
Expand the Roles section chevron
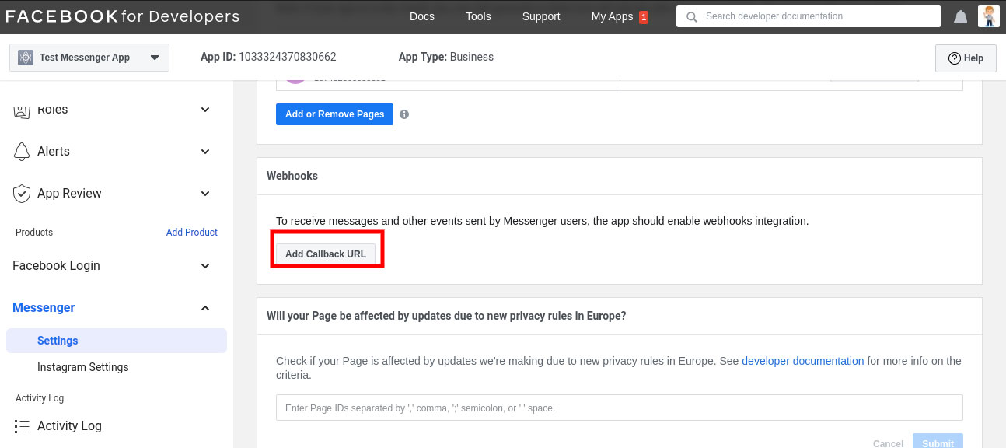point(205,110)
